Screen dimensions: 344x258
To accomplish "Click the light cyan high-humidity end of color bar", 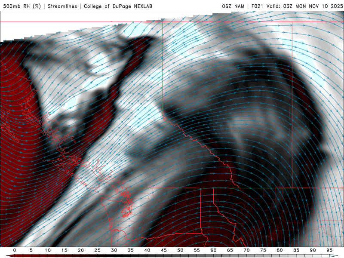I will coord(334,256).
